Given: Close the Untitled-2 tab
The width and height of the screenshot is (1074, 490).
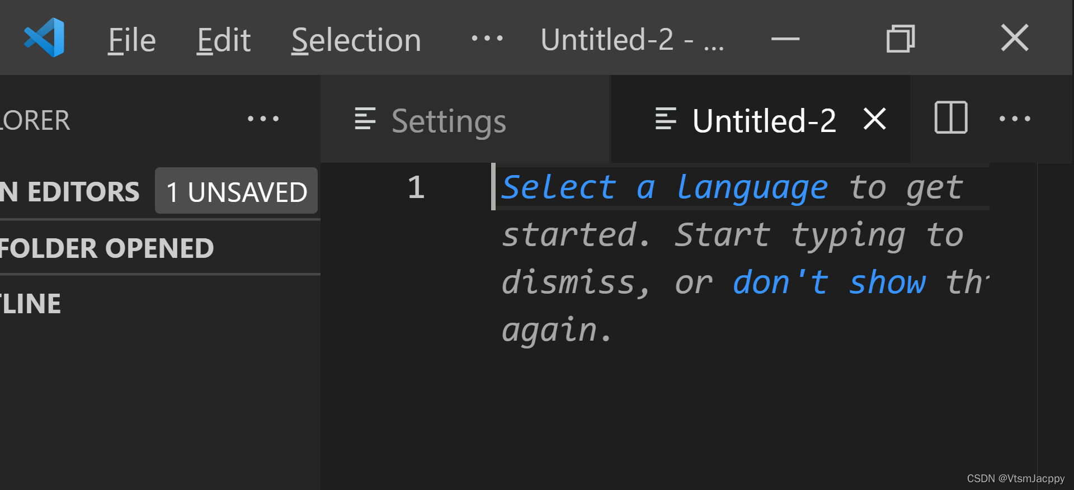Looking at the screenshot, I should (x=874, y=119).
